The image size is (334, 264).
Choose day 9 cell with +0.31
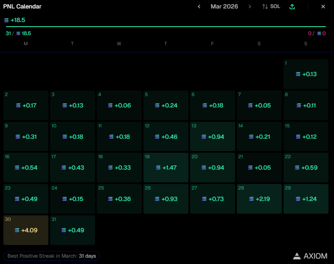pyautogui.click(x=26, y=136)
